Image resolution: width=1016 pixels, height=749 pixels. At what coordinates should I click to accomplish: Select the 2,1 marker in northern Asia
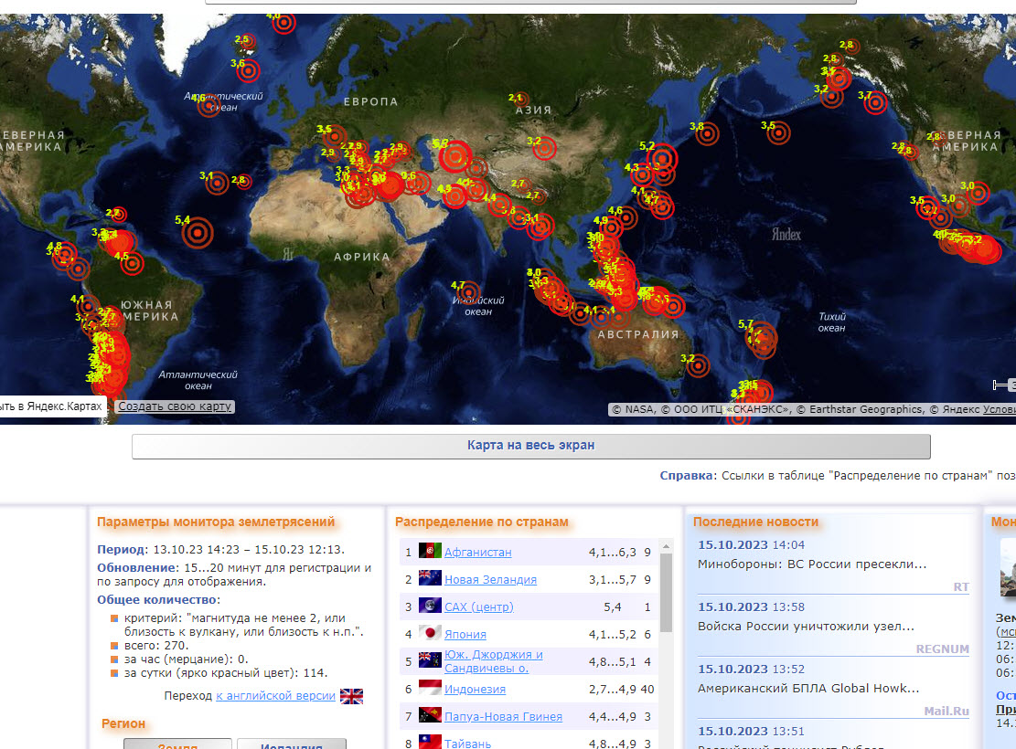click(520, 100)
